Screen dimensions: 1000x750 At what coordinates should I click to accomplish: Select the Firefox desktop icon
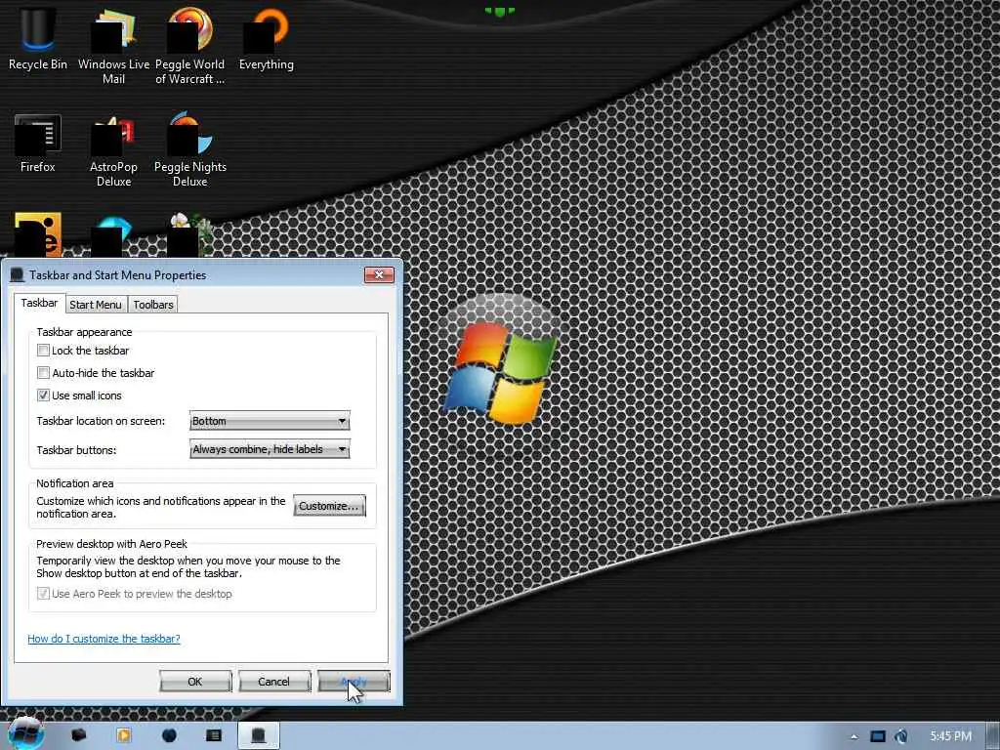tap(38, 144)
